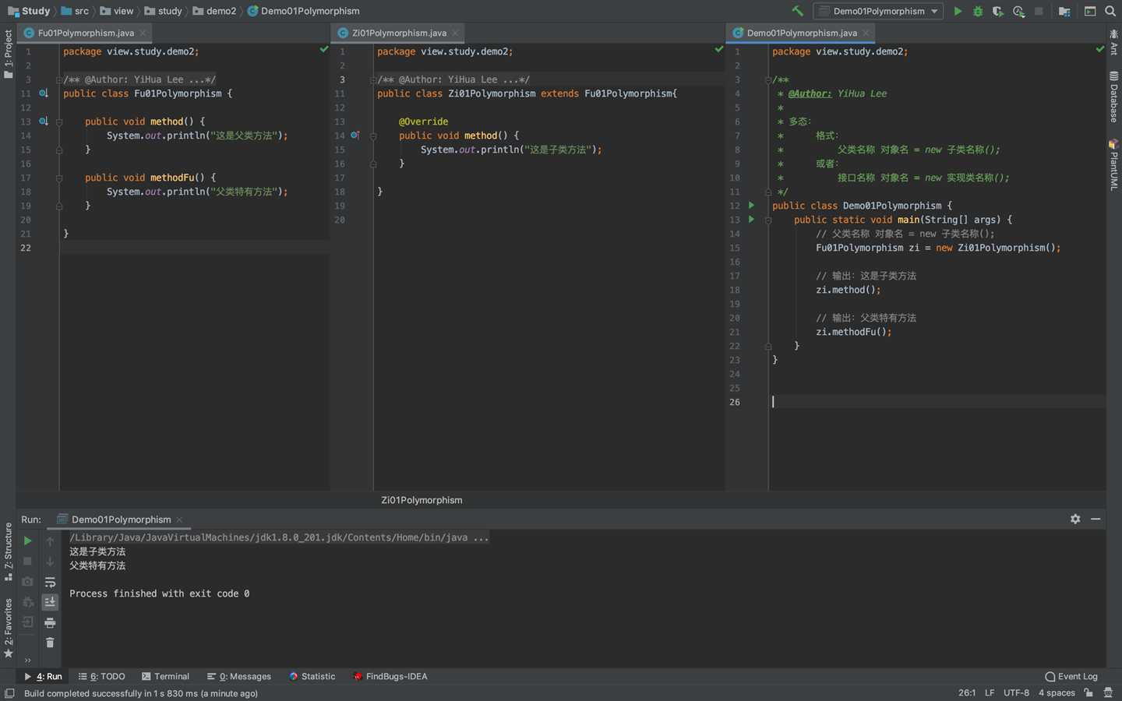Image resolution: width=1122 pixels, height=701 pixels.
Task: Toggle the read-only lock in status bar
Action: (x=1088, y=692)
